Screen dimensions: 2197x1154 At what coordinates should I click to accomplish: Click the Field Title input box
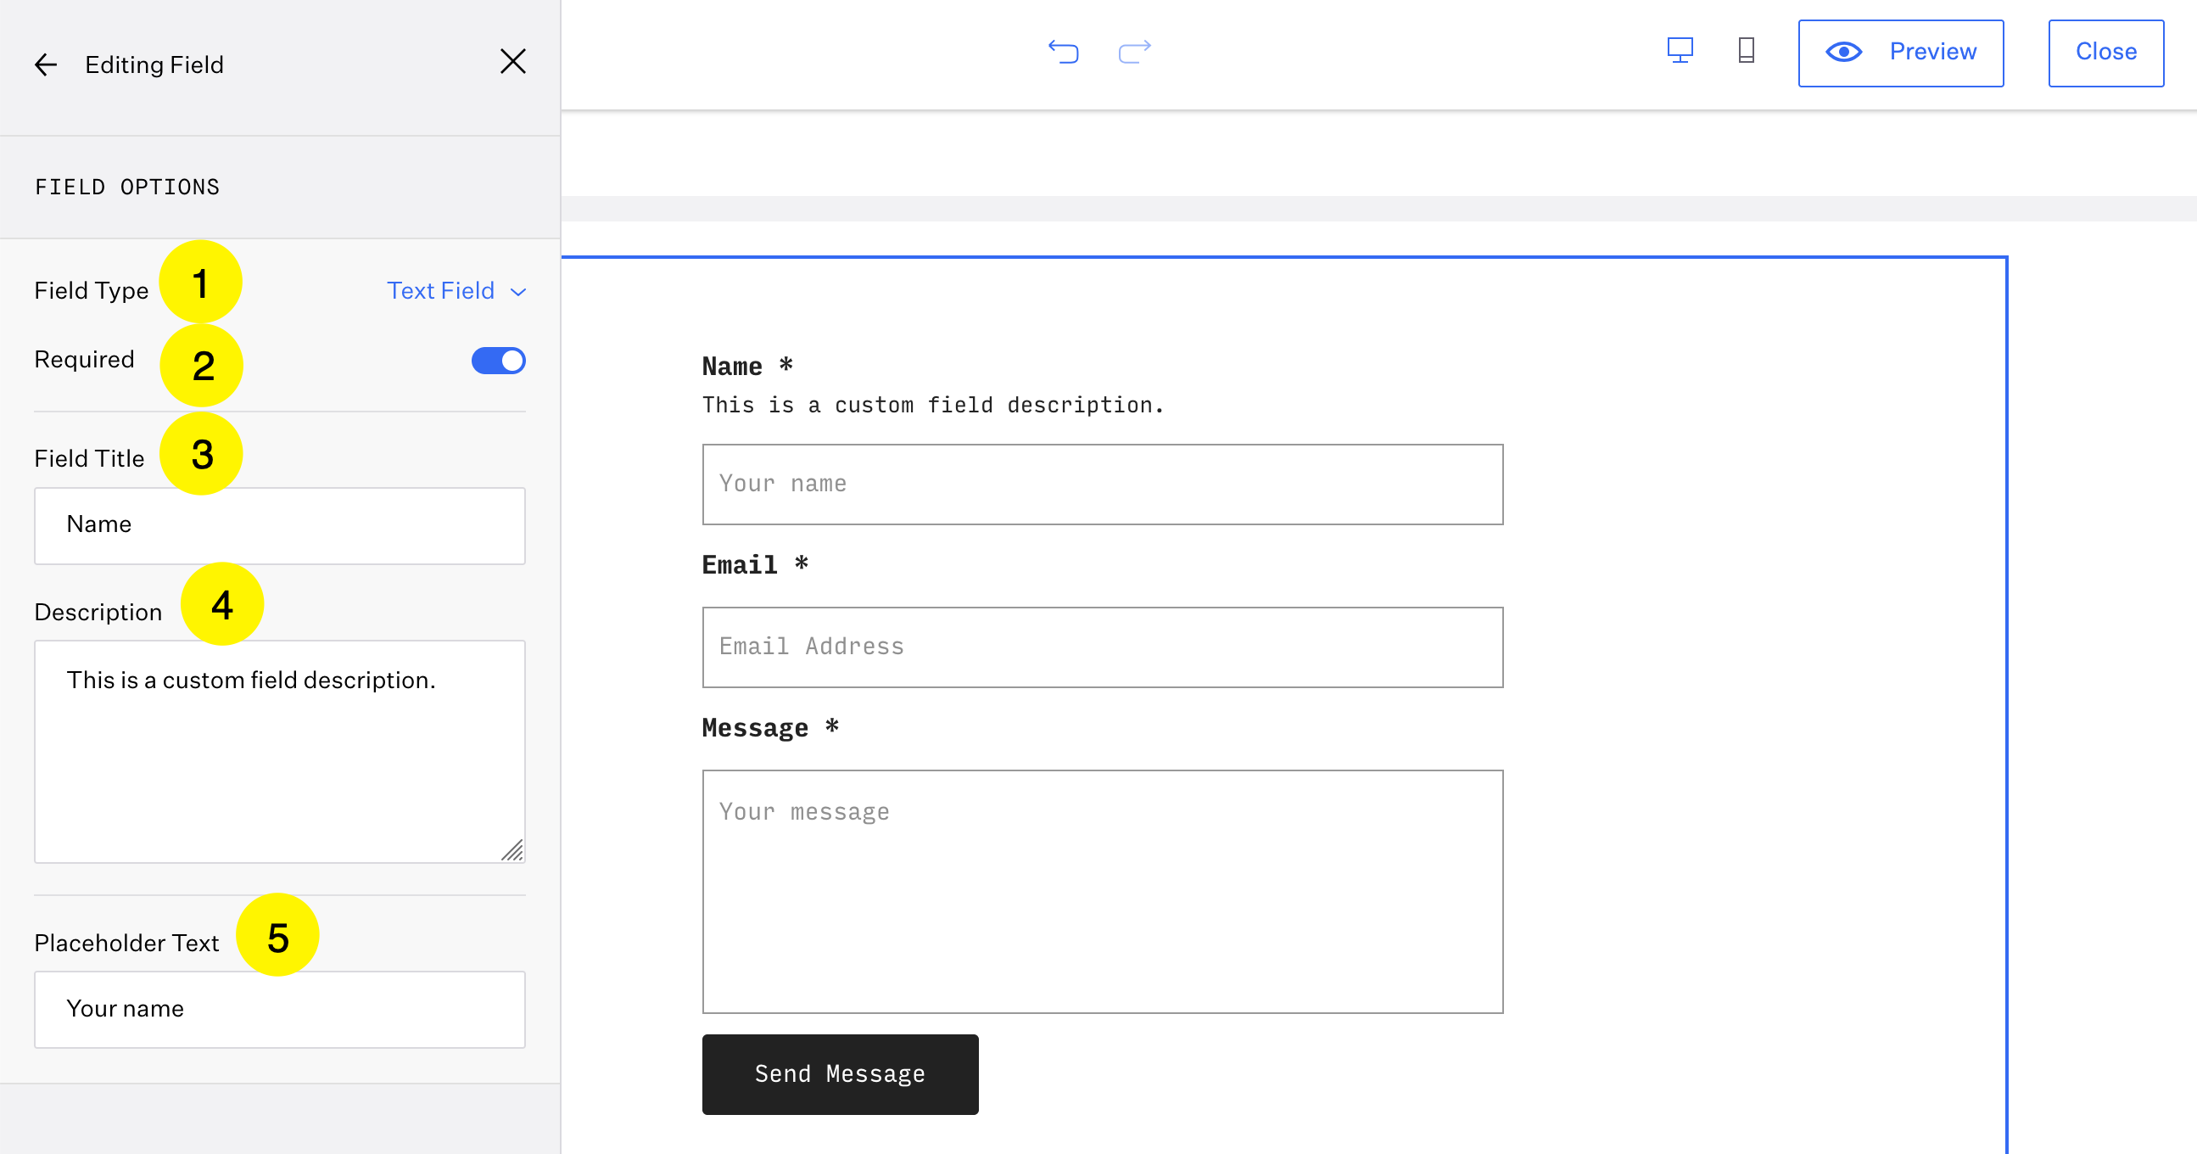point(280,525)
